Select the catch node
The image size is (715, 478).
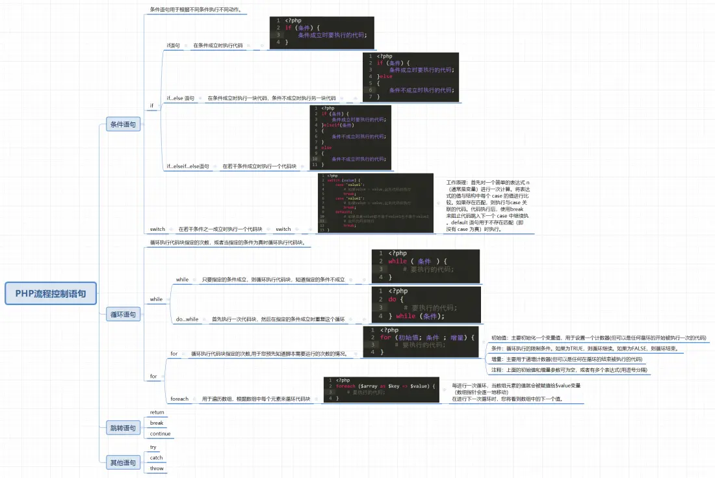pyautogui.click(x=157, y=457)
